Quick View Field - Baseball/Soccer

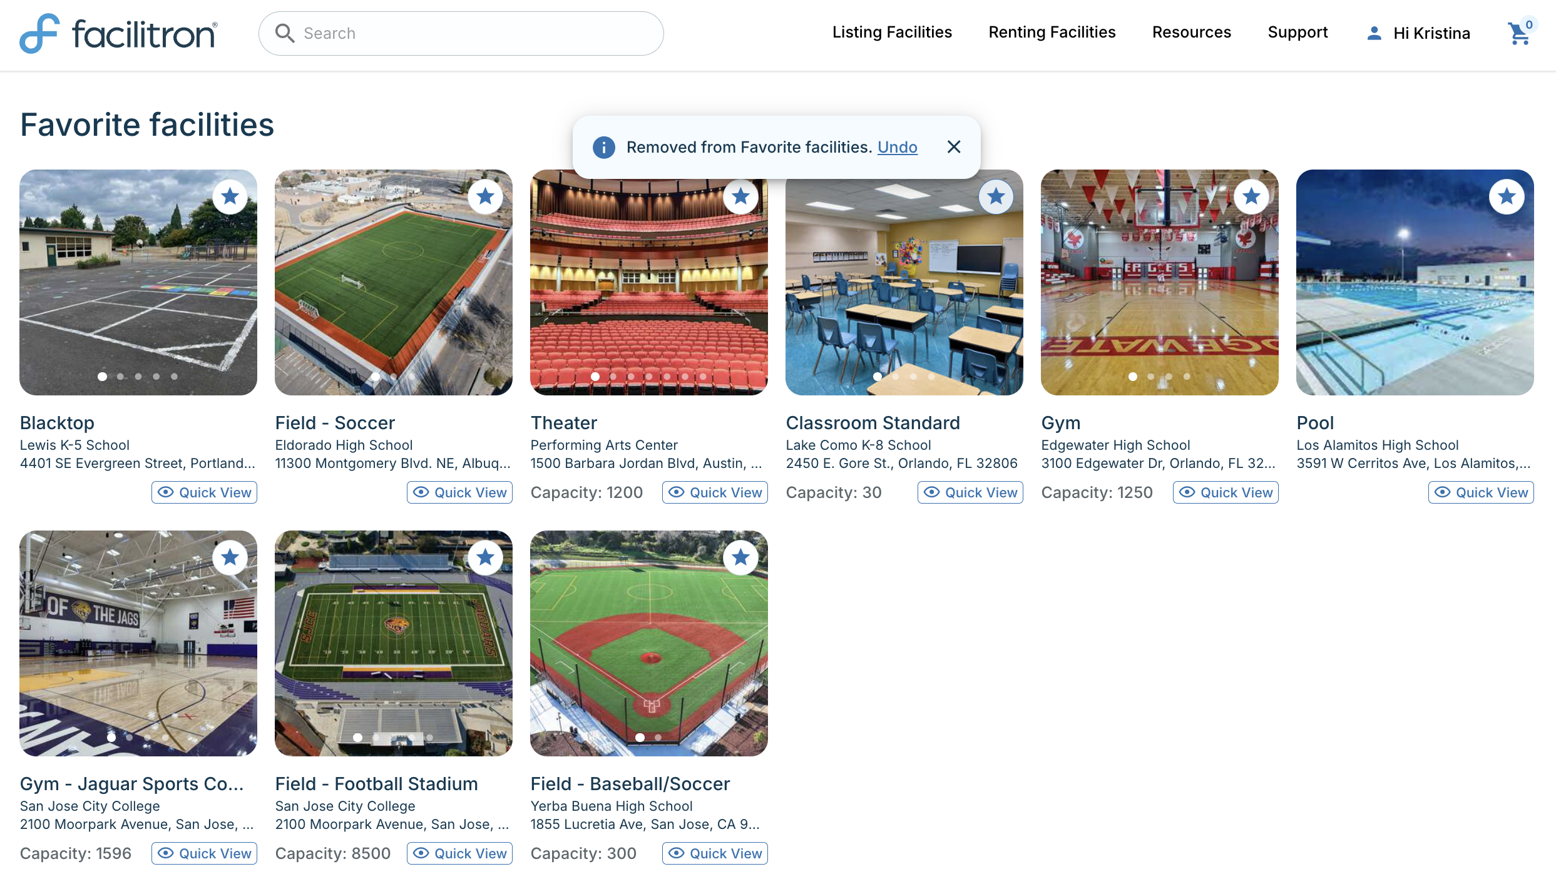pyautogui.click(x=715, y=853)
